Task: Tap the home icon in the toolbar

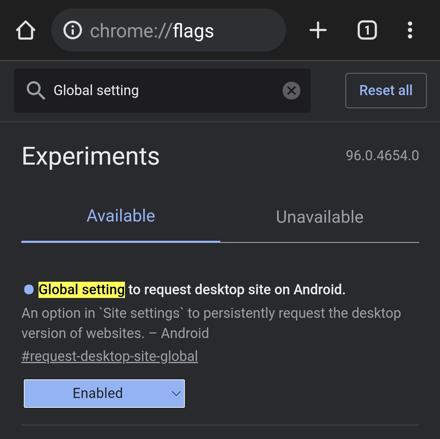Action: [x=26, y=30]
